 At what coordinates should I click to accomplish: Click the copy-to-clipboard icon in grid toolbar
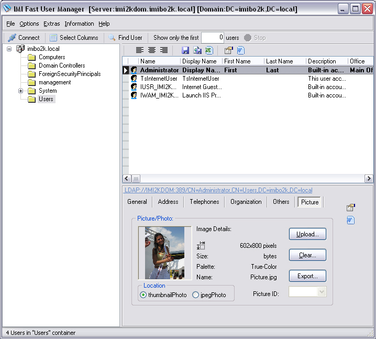[x=197, y=50]
